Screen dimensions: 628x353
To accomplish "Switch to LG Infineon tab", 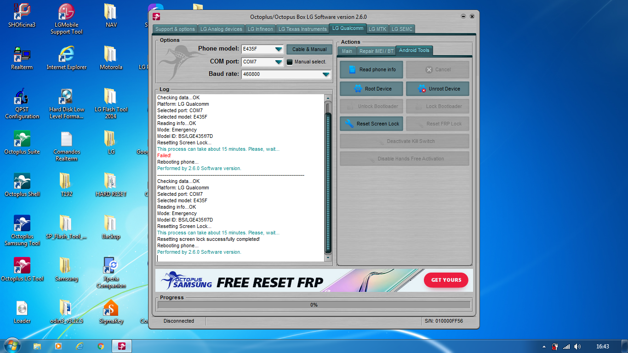I will [x=260, y=29].
